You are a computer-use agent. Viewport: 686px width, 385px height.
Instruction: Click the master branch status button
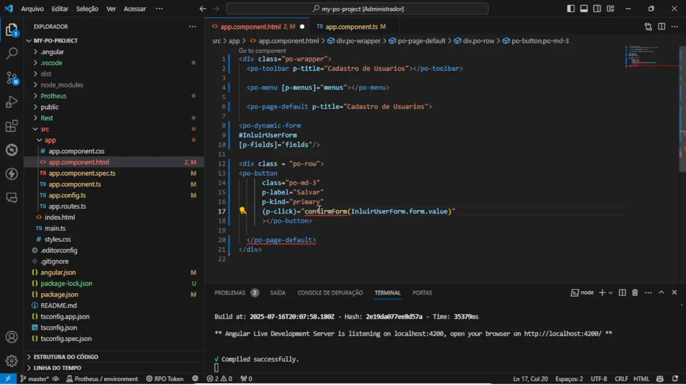point(34,379)
